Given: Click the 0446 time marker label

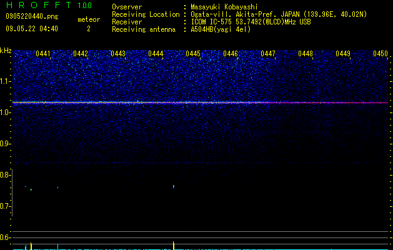Looking at the screenshot, I should [x=231, y=54].
